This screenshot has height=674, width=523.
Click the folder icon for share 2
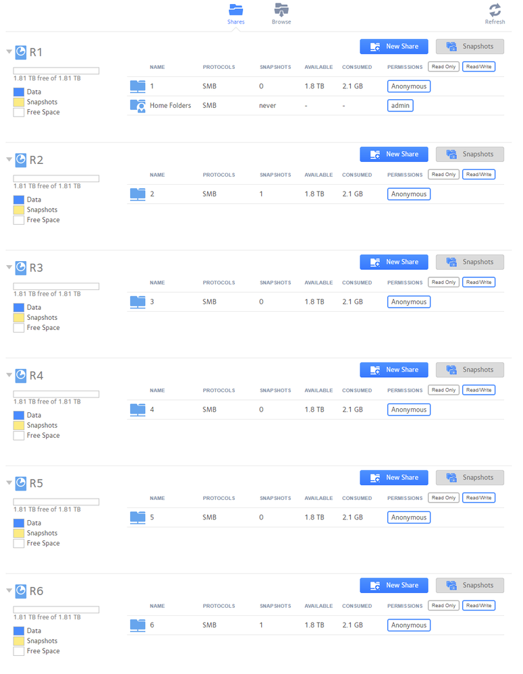138,194
